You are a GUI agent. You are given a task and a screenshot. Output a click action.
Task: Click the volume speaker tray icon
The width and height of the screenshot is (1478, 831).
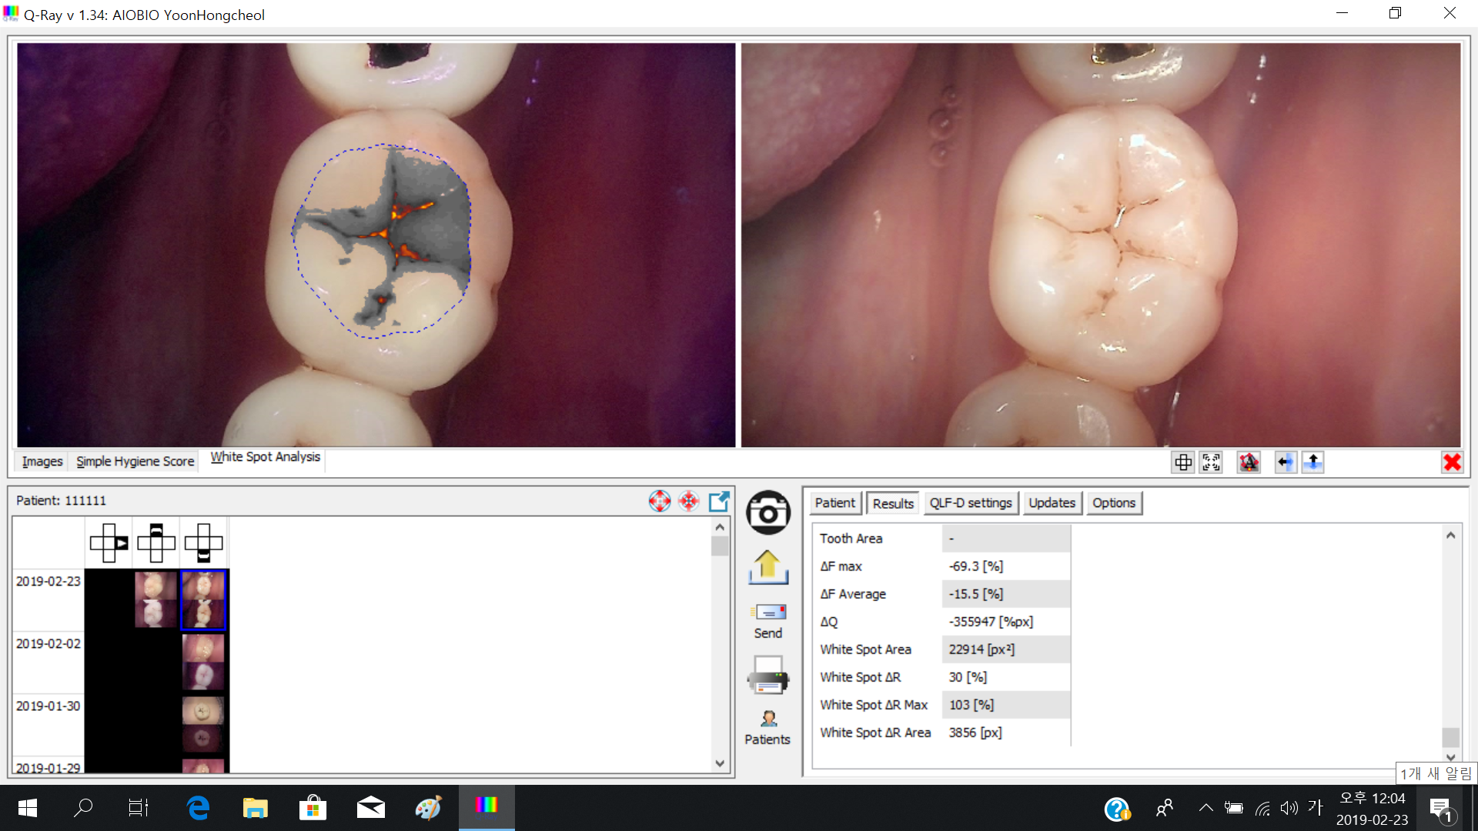1289,808
